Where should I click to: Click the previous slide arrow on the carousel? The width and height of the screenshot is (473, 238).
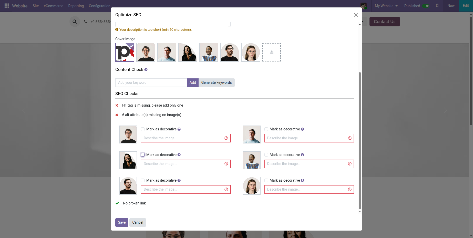coord(24,110)
